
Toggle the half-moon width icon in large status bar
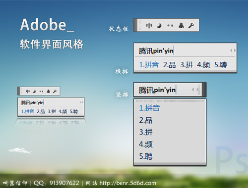click(159, 25)
